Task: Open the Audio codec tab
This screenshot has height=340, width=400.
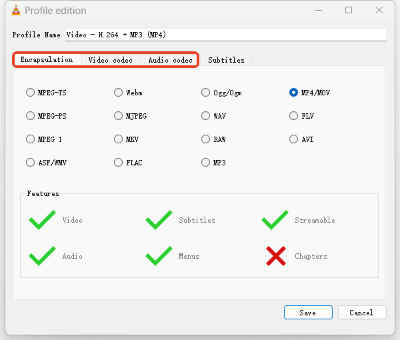Action: click(x=170, y=60)
